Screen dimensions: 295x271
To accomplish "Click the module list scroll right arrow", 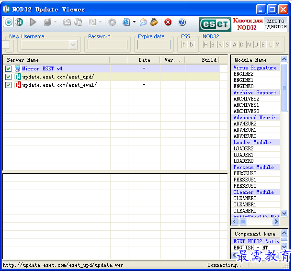I will 276,222.
